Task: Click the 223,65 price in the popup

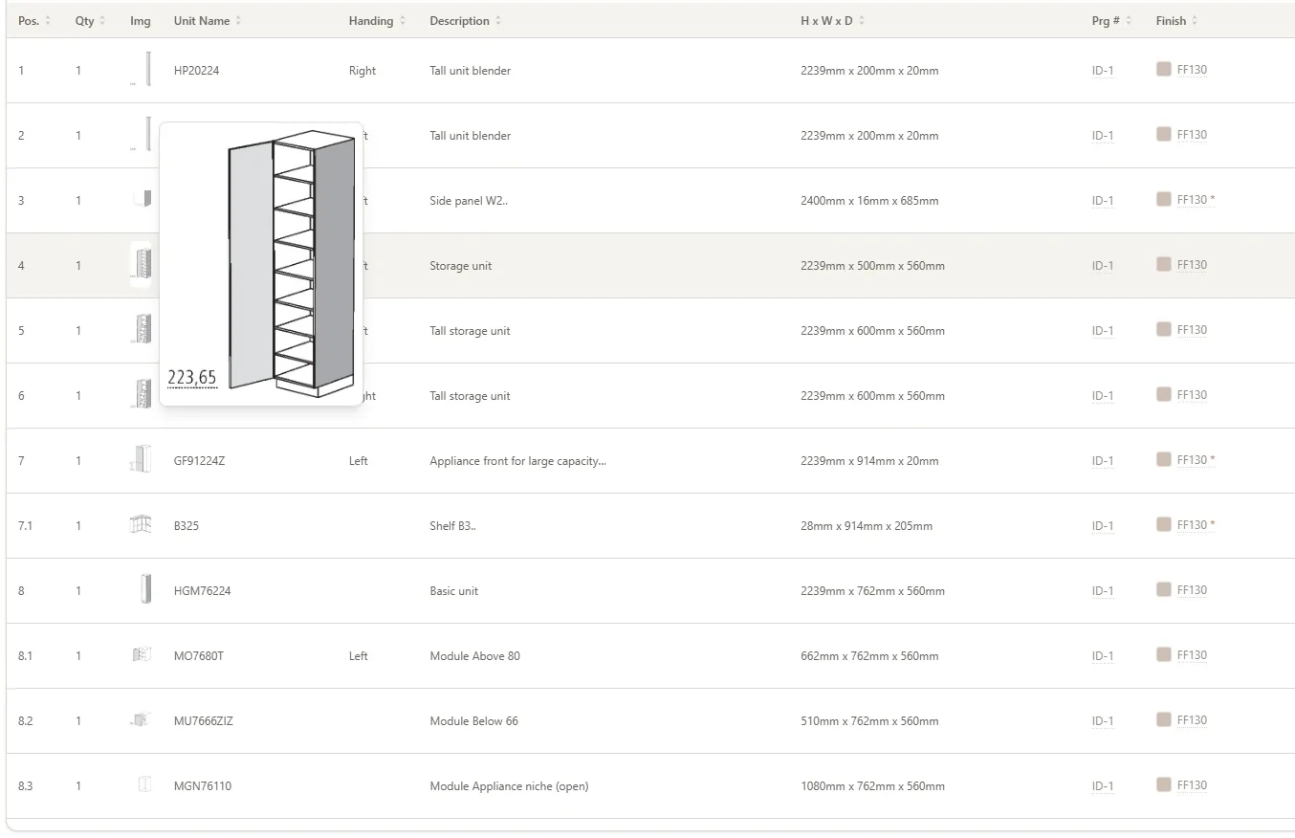Action: (x=192, y=378)
